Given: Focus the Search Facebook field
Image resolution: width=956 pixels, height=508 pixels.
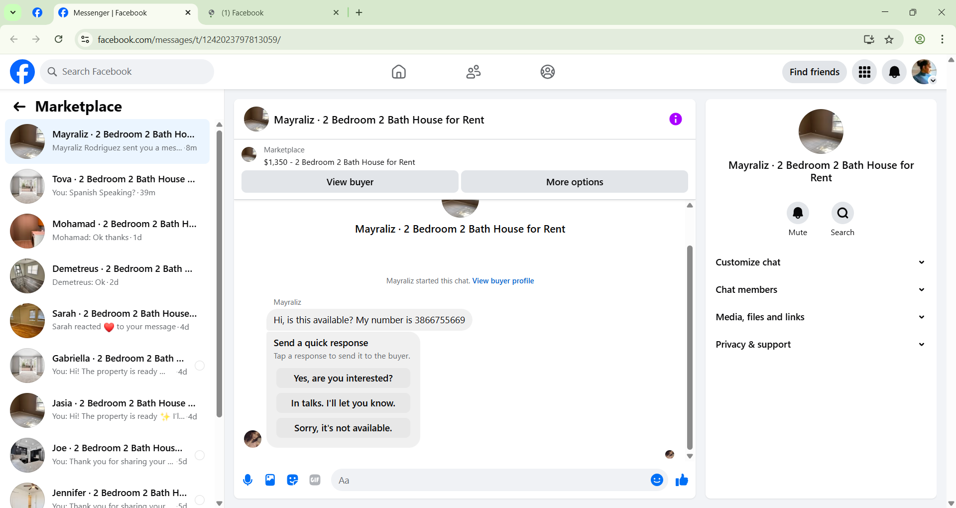Looking at the screenshot, I should [127, 72].
